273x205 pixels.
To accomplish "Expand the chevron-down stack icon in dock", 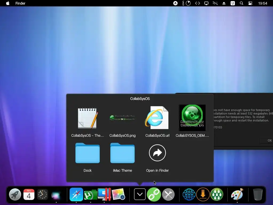I will coord(140,194).
